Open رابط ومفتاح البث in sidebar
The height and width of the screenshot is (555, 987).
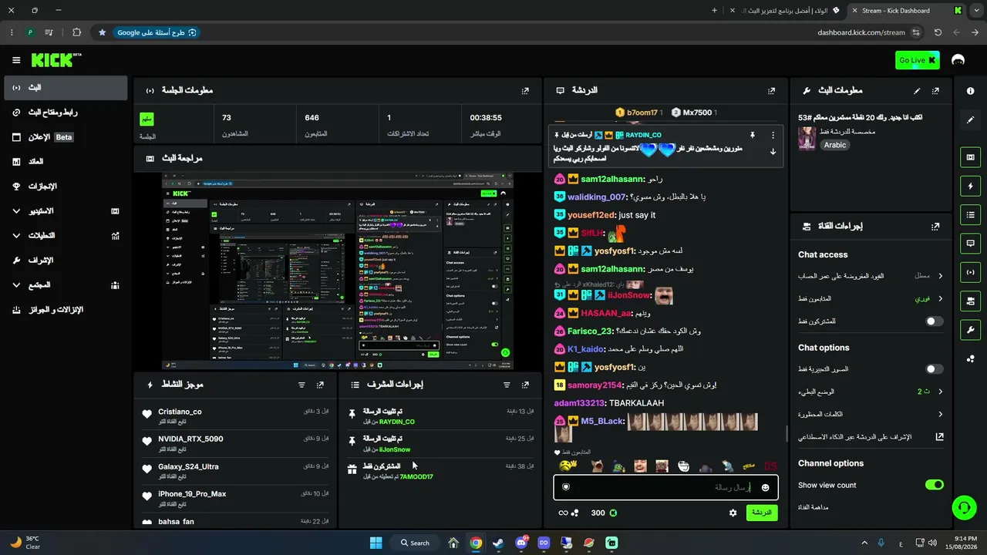pyautogui.click(x=66, y=113)
